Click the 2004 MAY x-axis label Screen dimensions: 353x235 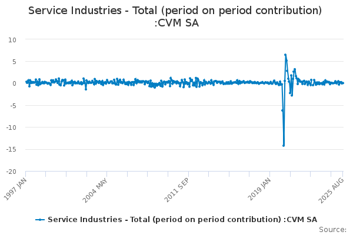click(95, 190)
